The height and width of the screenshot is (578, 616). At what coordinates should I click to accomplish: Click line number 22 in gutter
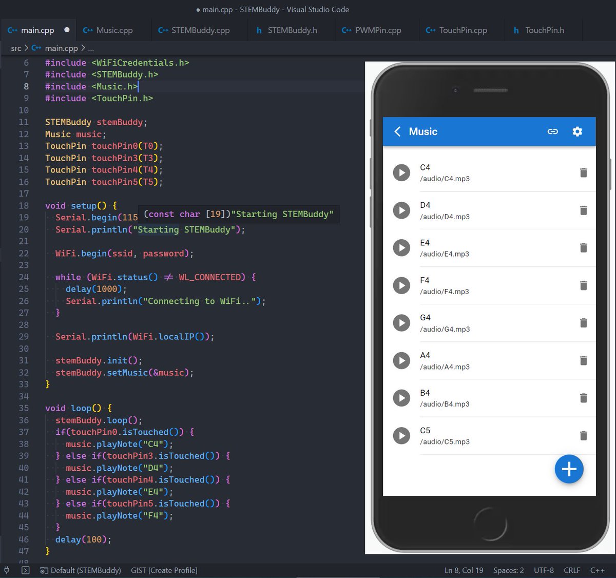click(x=24, y=254)
